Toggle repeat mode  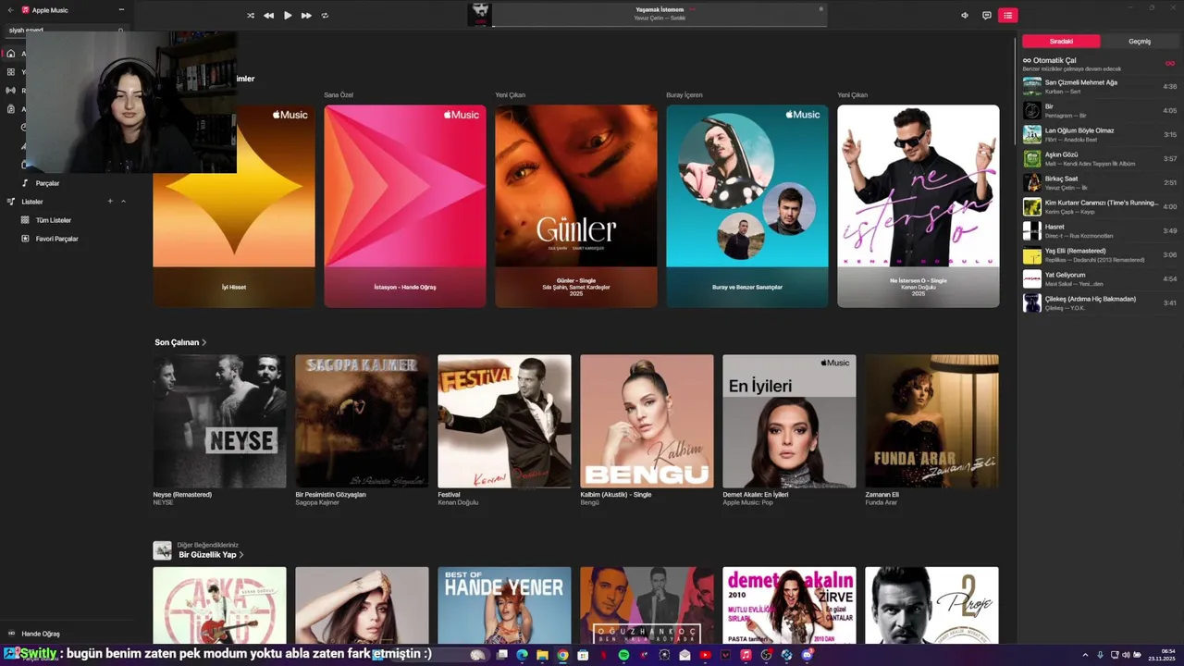[325, 16]
